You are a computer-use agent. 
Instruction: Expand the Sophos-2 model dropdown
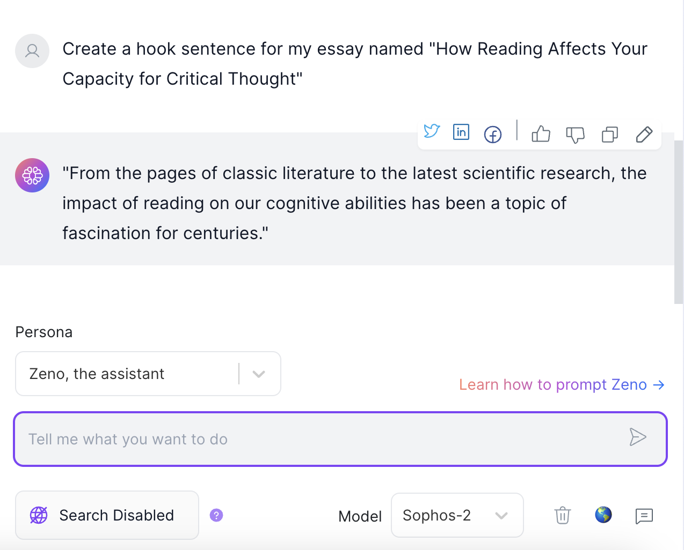(457, 515)
